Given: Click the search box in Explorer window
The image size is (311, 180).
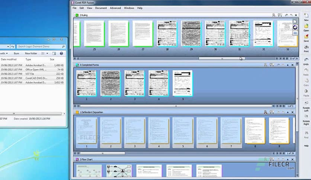Looking at the screenshot, I should point(41,46).
